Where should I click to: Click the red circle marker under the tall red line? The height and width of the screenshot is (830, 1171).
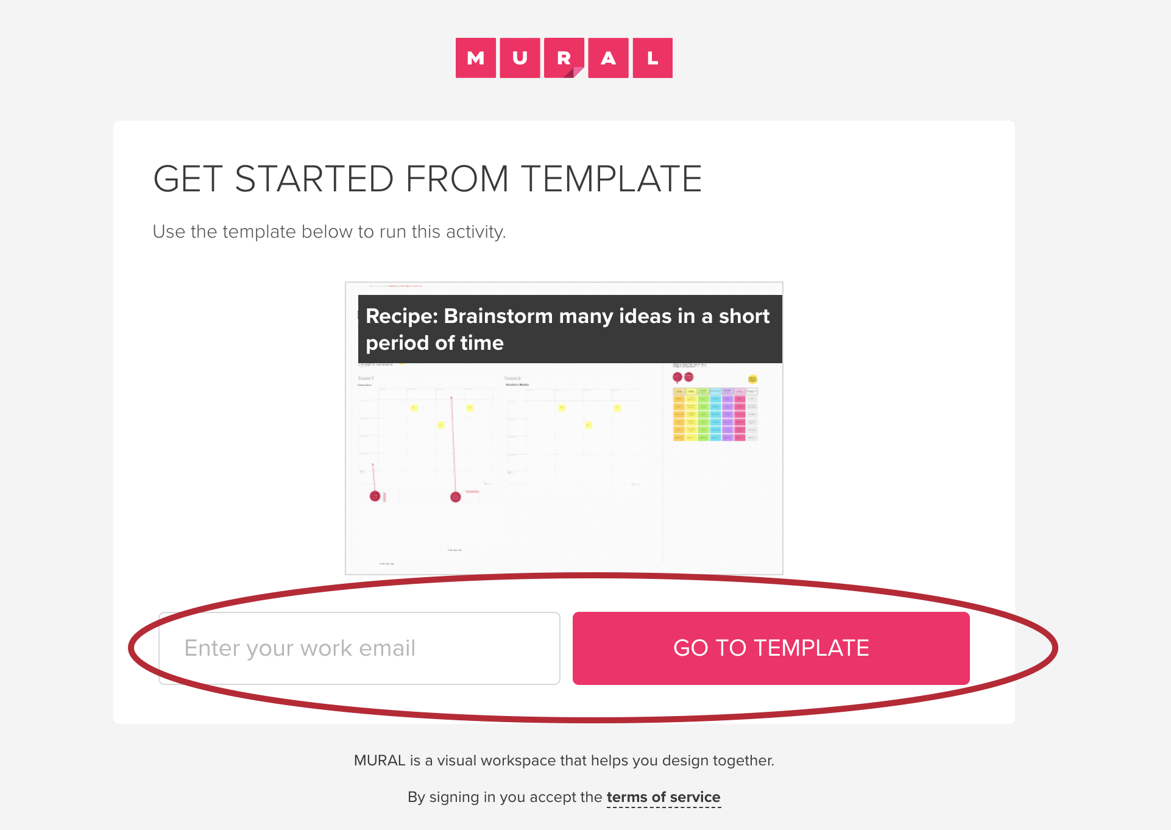[x=455, y=497]
